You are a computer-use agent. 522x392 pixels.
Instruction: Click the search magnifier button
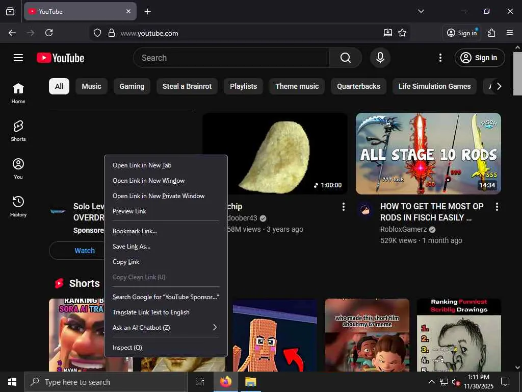[346, 58]
